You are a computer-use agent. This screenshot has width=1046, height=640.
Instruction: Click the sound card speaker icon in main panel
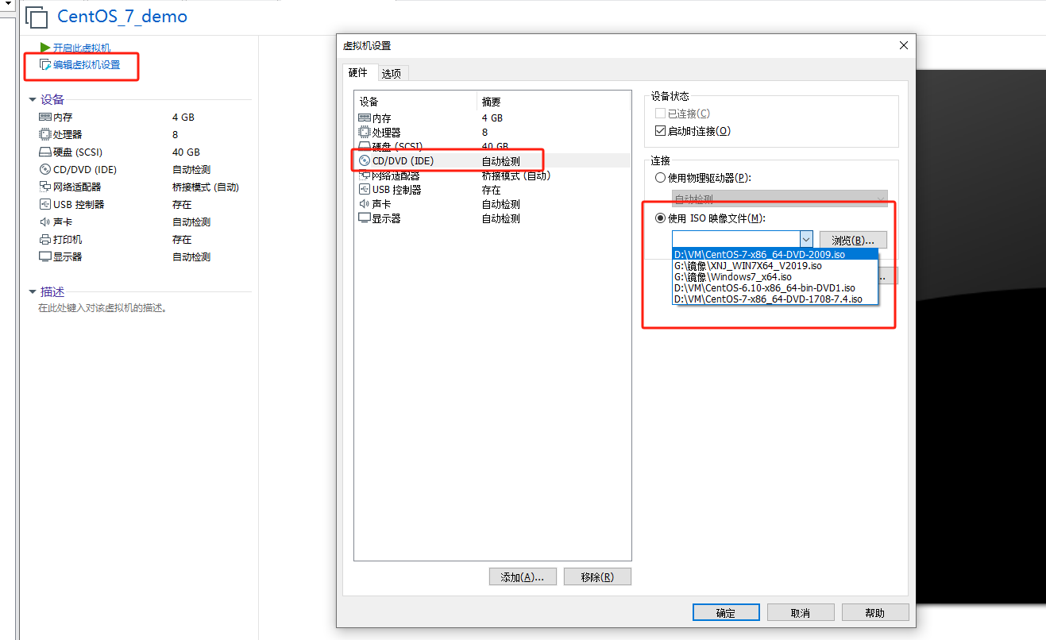click(45, 222)
